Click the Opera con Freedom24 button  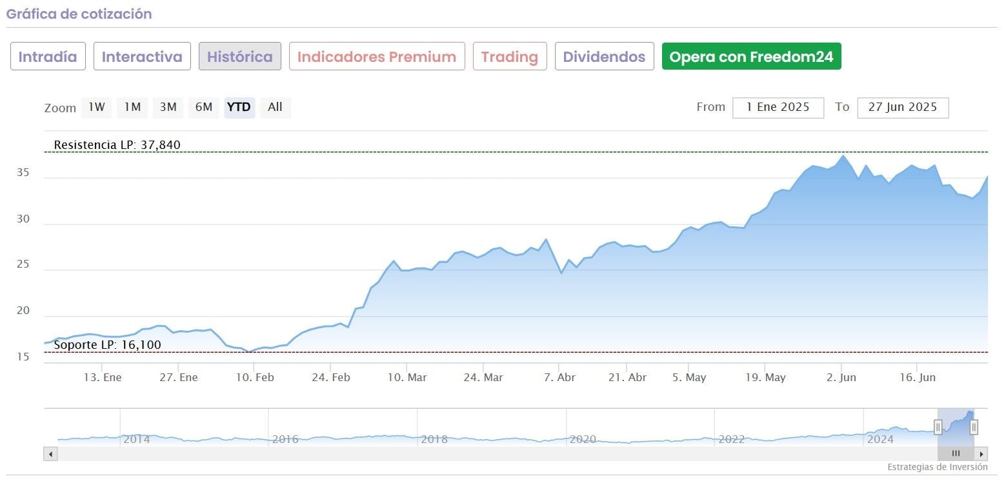coord(751,57)
